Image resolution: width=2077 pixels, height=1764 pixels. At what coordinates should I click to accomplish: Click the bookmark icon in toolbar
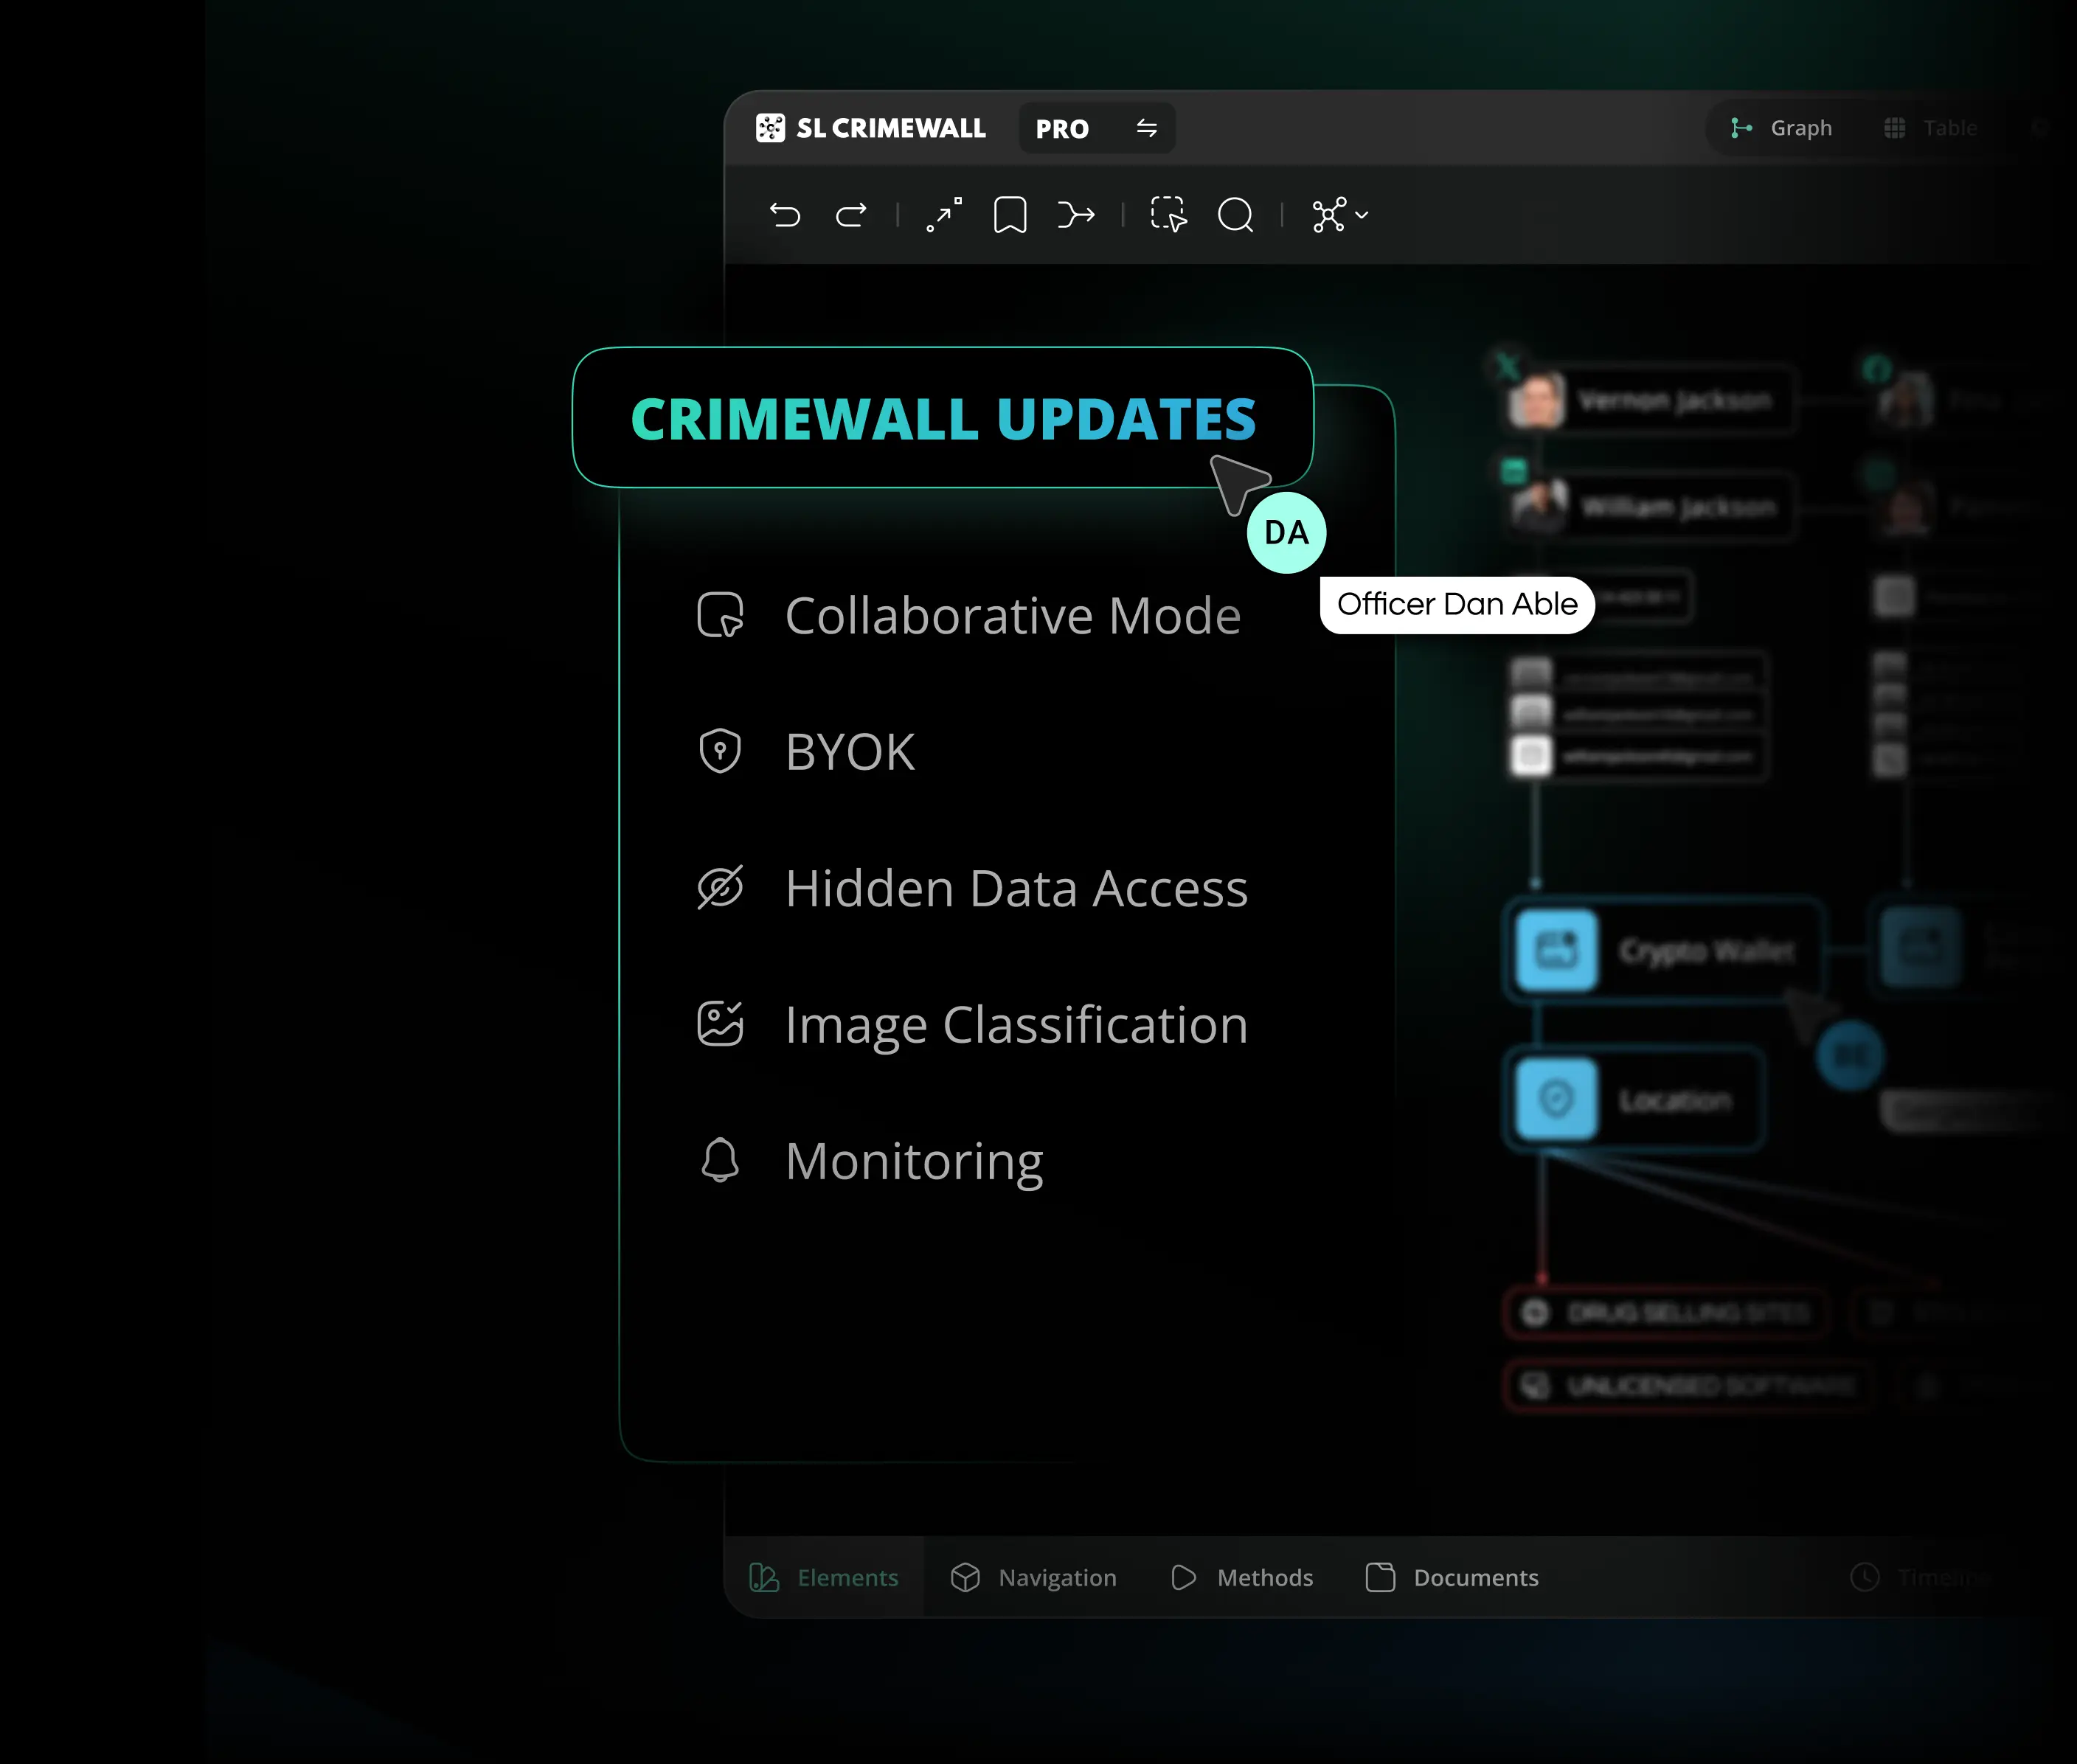[x=1010, y=215]
